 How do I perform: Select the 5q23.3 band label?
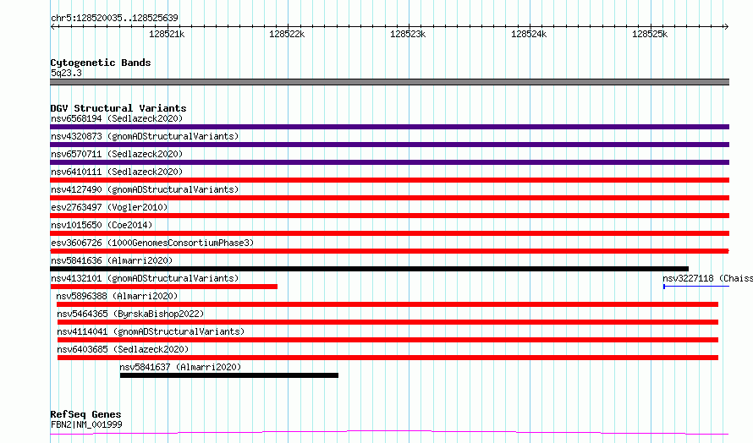pos(66,73)
